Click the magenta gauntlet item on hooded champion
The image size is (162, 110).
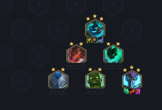[x=137, y=91]
